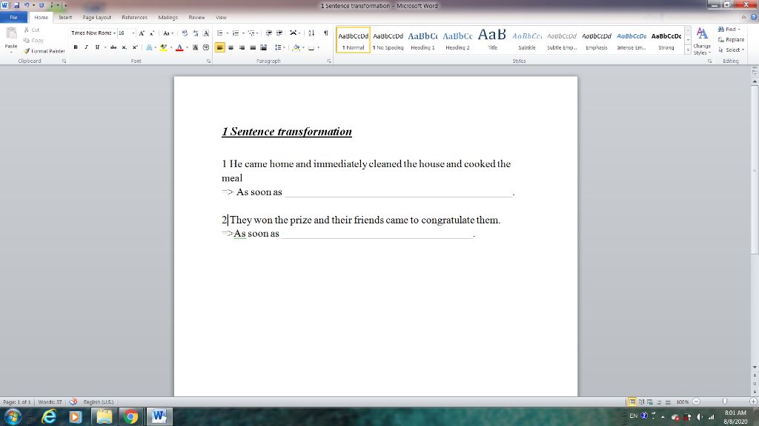Switch to the Mailings tab
759x426 pixels.
168,18
